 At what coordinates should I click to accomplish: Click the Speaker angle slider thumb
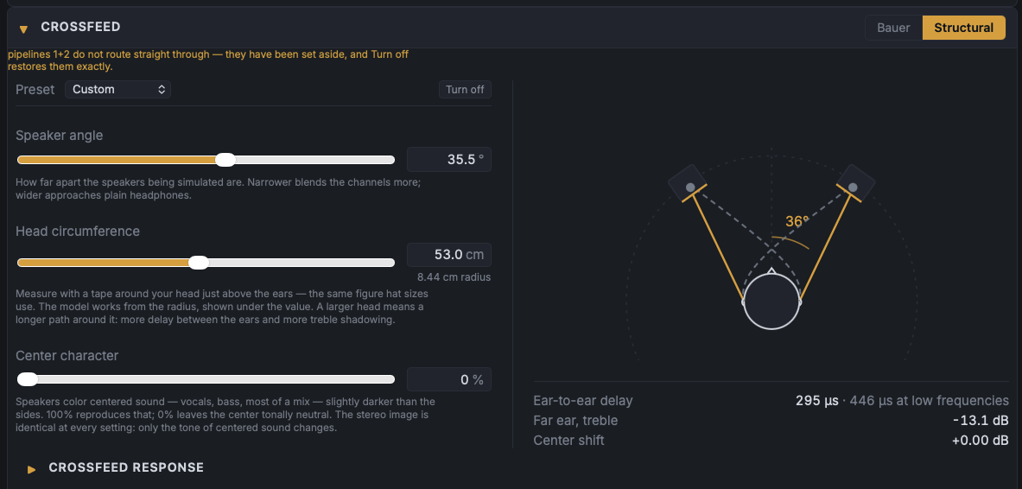pyautogui.click(x=225, y=160)
